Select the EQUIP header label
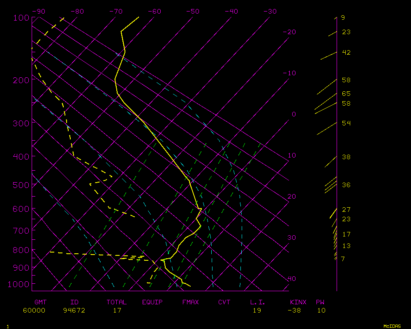The height and width of the screenshot is (329, 411). coord(152,302)
